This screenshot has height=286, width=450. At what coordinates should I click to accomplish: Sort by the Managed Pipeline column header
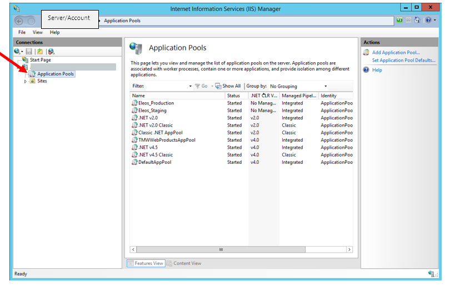299,96
